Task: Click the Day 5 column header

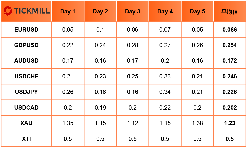Action: point(197,11)
